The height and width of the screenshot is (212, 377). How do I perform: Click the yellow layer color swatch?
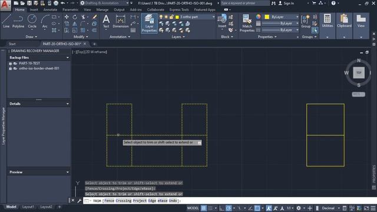coord(177,17)
